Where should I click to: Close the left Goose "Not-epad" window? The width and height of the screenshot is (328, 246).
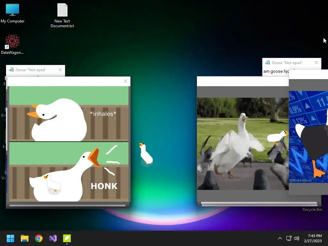pyautogui.click(x=60, y=70)
